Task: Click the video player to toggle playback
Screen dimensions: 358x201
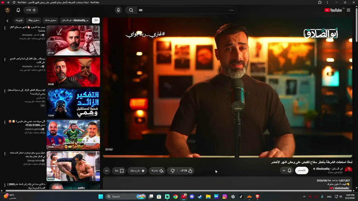Action: pos(228,87)
